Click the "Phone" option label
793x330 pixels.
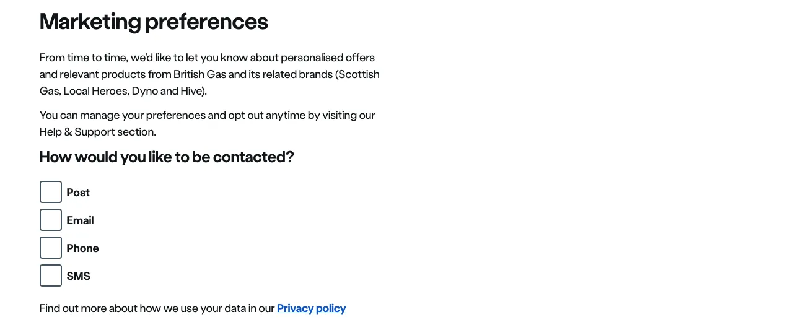click(82, 248)
